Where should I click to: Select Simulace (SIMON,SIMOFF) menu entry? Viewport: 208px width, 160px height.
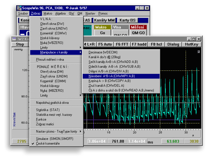[x=56, y=139]
